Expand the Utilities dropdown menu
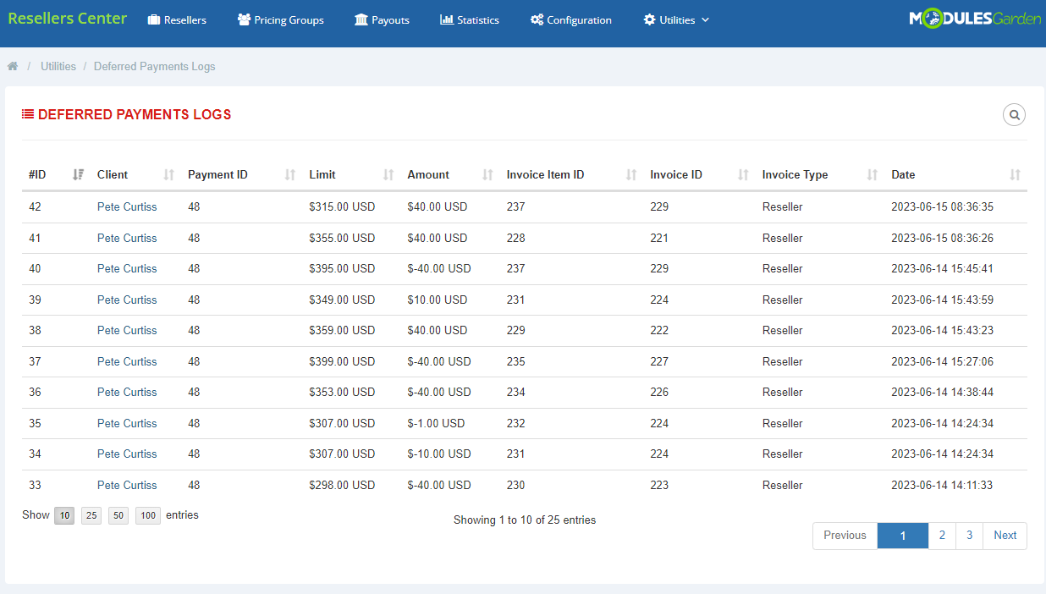 pos(676,19)
